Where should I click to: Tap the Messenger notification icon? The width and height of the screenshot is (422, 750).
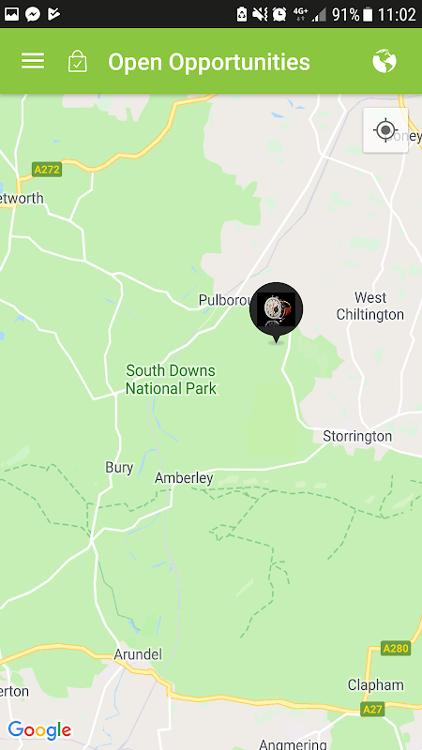[33, 14]
